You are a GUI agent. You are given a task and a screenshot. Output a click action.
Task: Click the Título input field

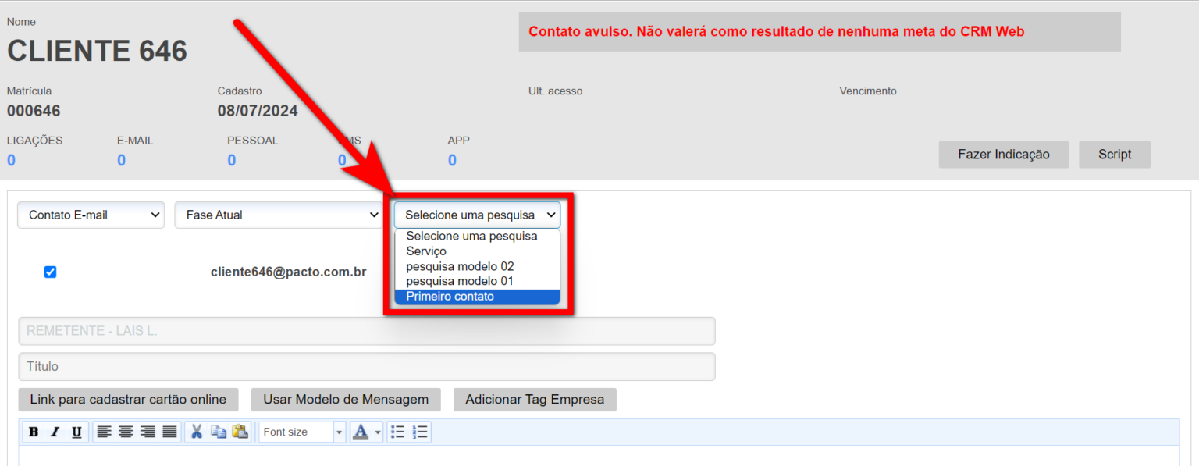coord(367,366)
